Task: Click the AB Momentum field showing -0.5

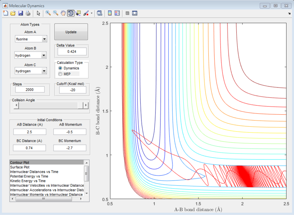Action: [x=70, y=132]
